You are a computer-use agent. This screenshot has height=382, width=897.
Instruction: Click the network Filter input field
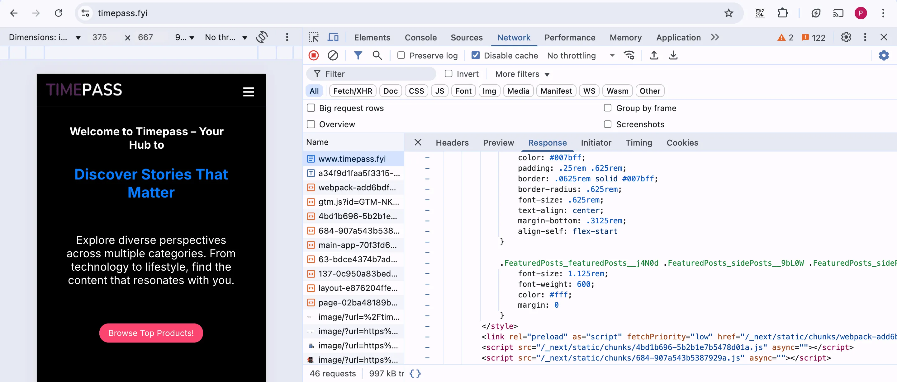[371, 74]
